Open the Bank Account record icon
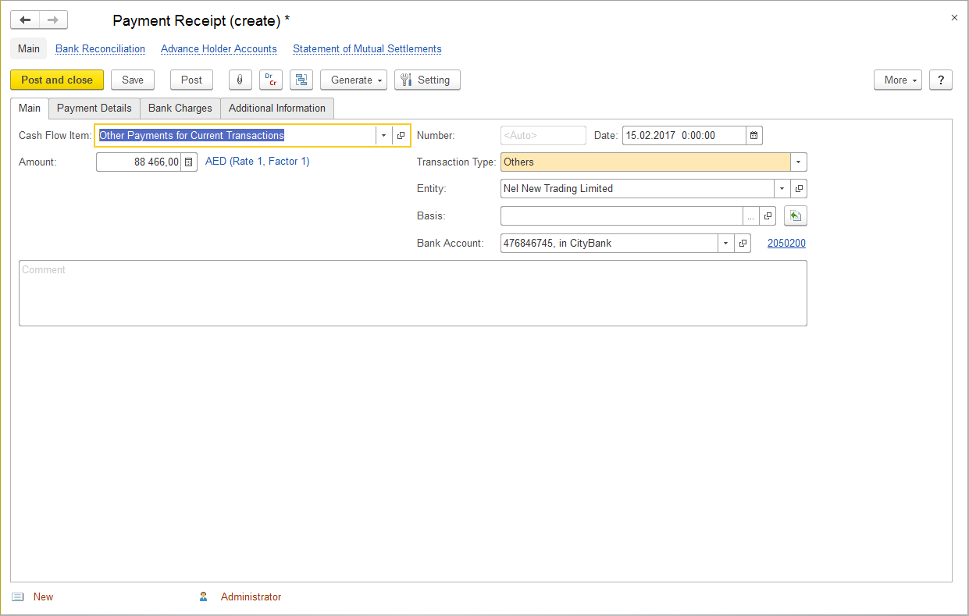969x616 pixels. pos(743,244)
